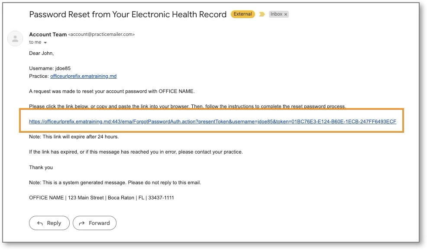427x250 pixels.
Task: Click the Reply button
Action: pyautogui.click(x=49, y=223)
